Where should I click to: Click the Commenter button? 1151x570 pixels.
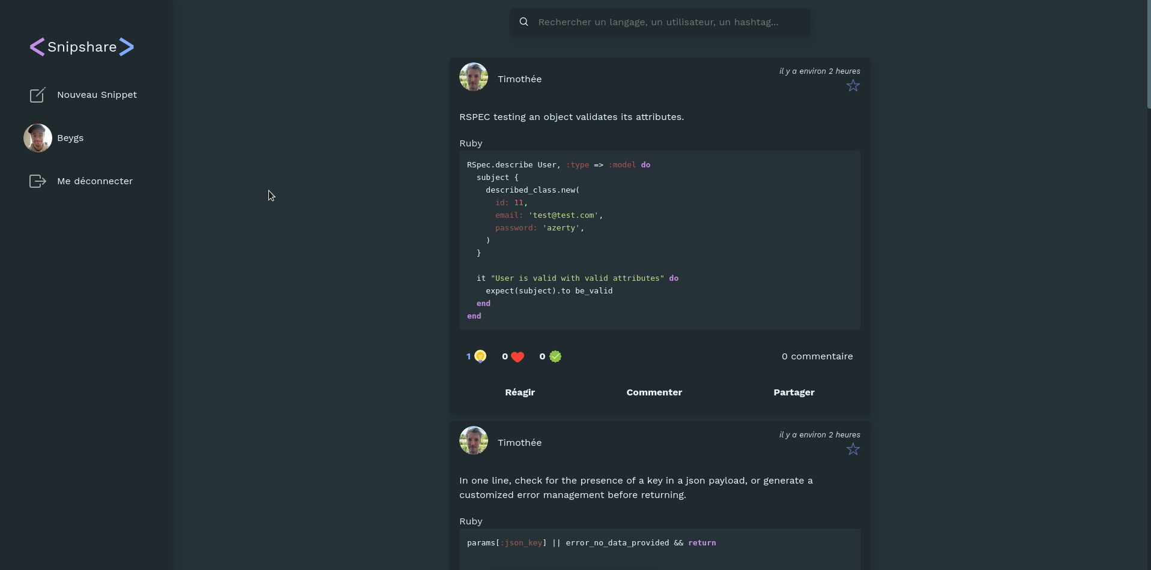[654, 392]
